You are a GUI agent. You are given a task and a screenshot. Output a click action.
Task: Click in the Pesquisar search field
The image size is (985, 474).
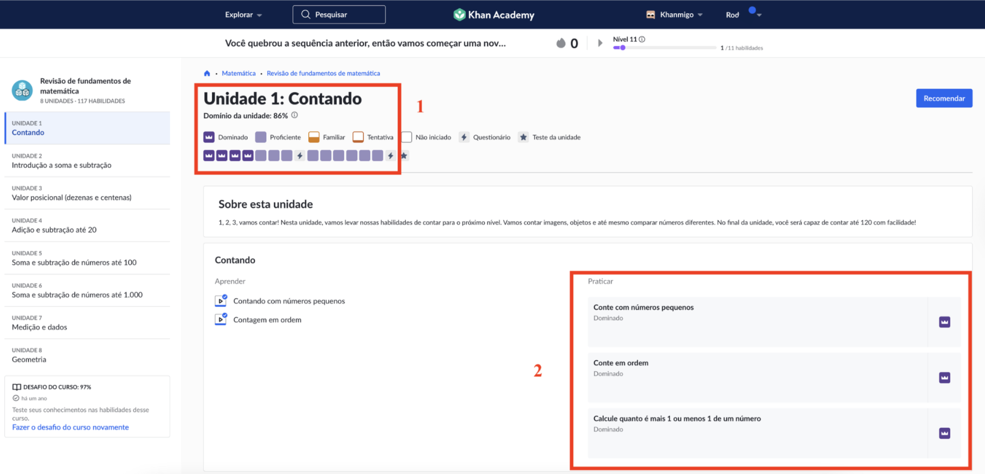coord(339,15)
